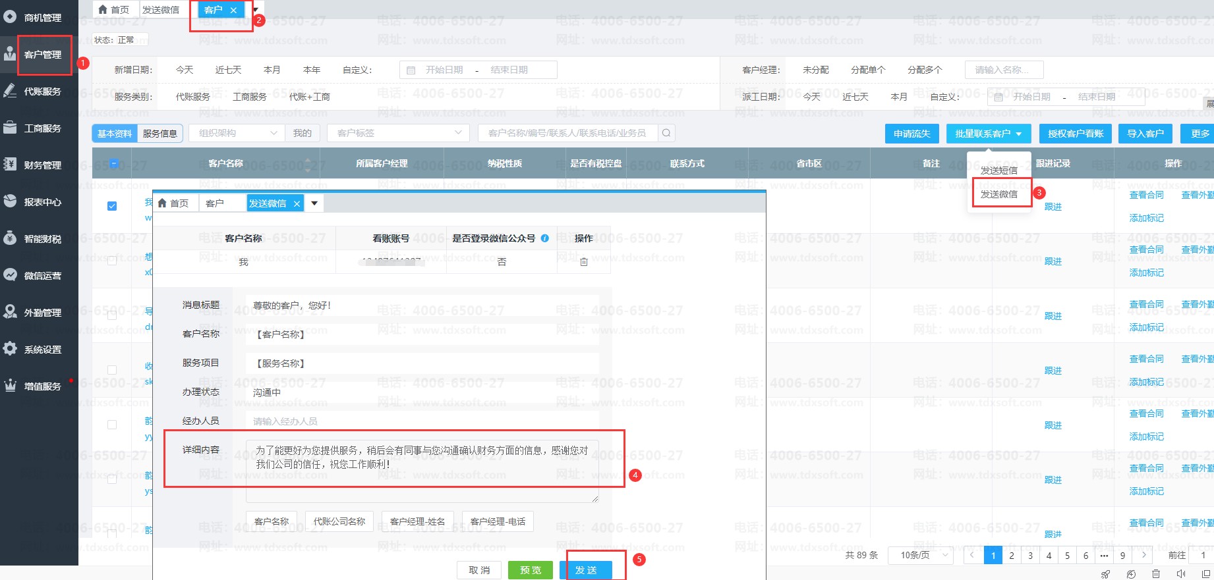Delete recipient row with trash icon
The width and height of the screenshot is (1214, 580).
click(583, 262)
